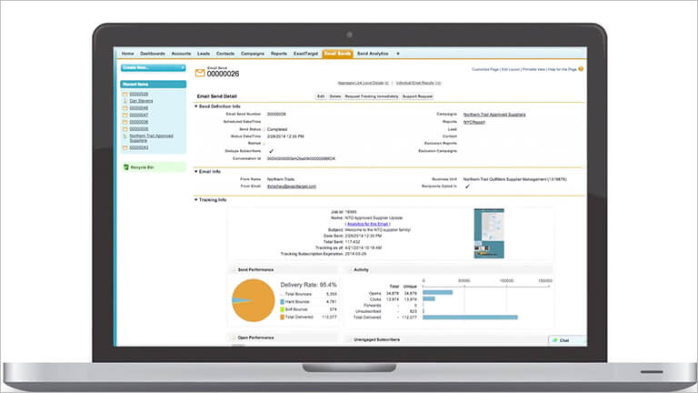
Task: Click the Opens bar in Activity chart
Action: (x=437, y=292)
